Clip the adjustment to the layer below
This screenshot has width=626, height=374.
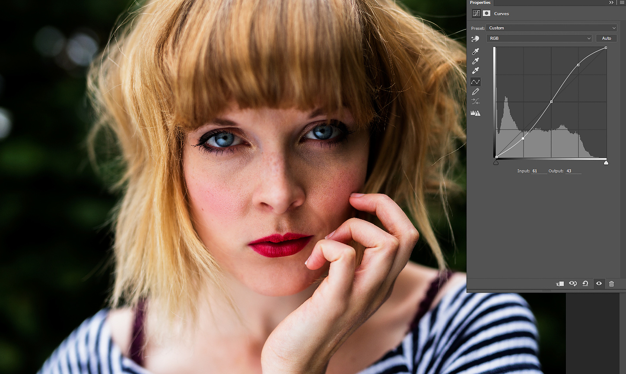point(560,283)
